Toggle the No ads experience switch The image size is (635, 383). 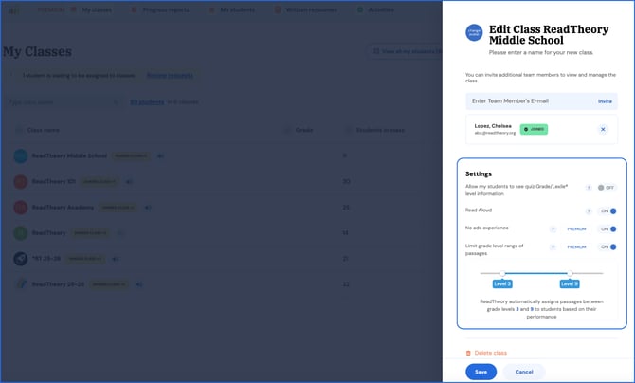point(608,229)
